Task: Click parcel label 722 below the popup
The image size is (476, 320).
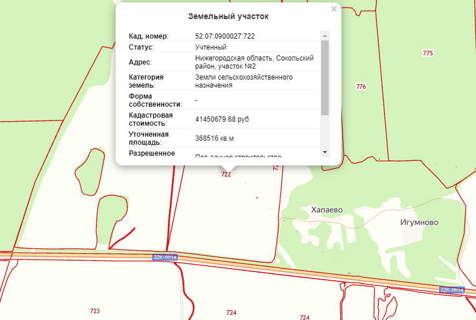Action: click(226, 174)
